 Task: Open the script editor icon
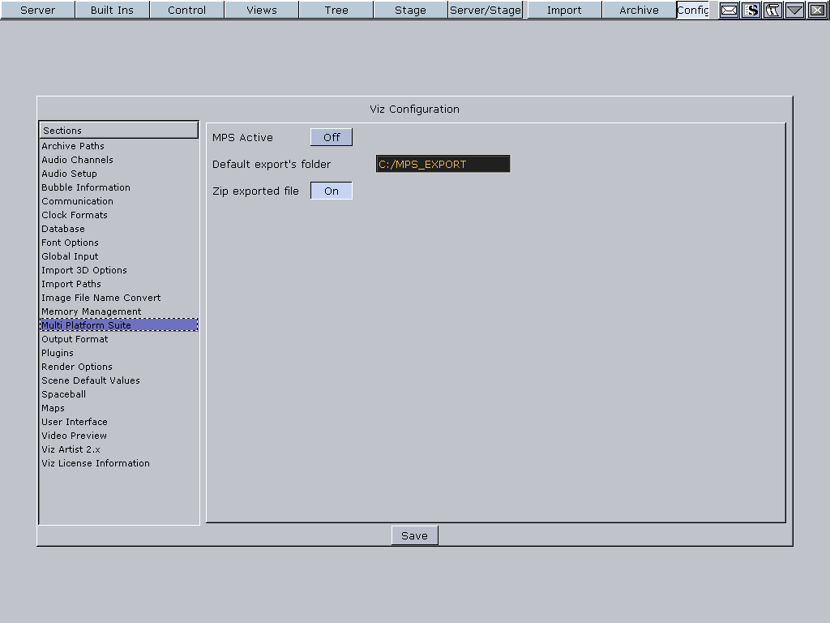(x=751, y=11)
